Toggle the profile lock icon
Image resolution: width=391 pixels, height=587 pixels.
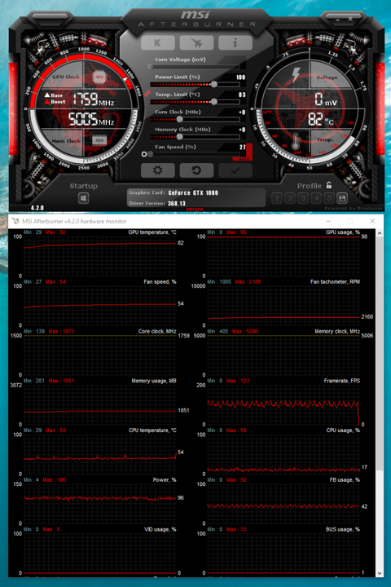[x=329, y=185]
